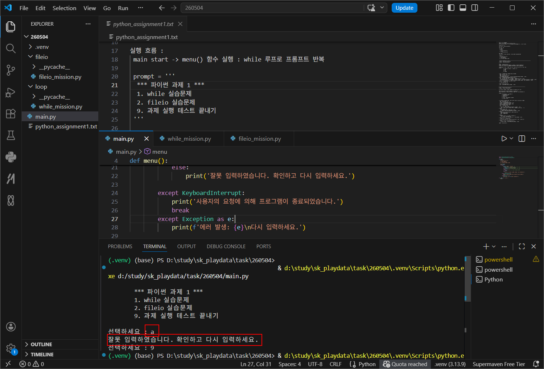Switch to the PORTS panel tab
The width and height of the screenshot is (544, 369).
[264, 246]
